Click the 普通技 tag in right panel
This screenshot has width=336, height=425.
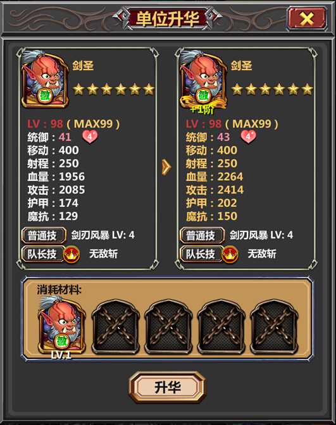point(202,235)
